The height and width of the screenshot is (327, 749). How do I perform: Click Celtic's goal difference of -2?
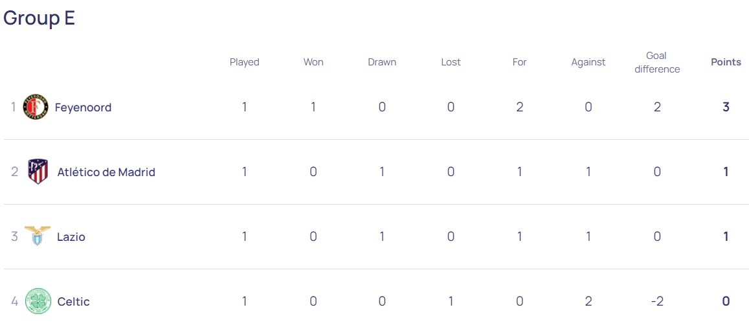657,301
